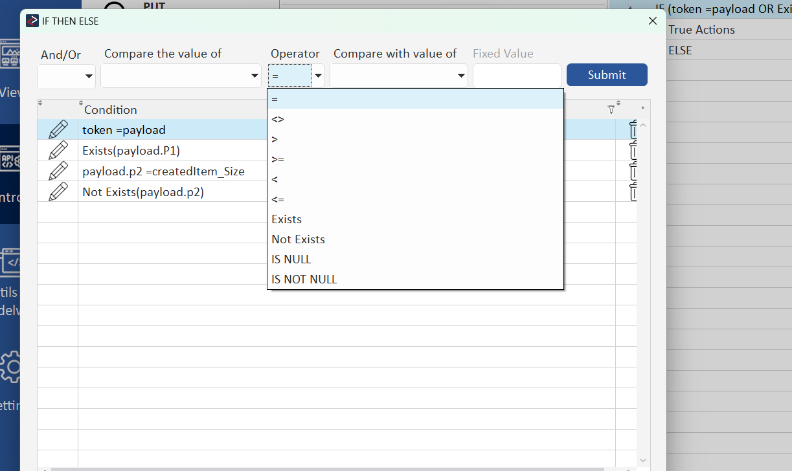This screenshot has height=471, width=792.
Task: Collapse the Operator dropdown arrow
Action: click(x=318, y=76)
